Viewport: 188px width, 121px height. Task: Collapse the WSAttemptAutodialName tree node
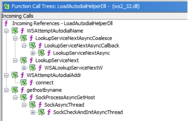(6, 31)
